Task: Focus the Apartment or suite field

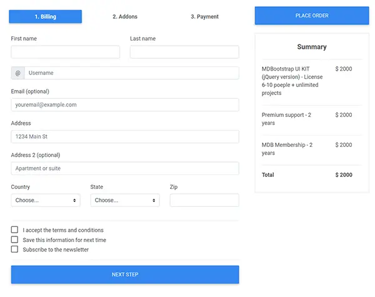Action: [125, 168]
